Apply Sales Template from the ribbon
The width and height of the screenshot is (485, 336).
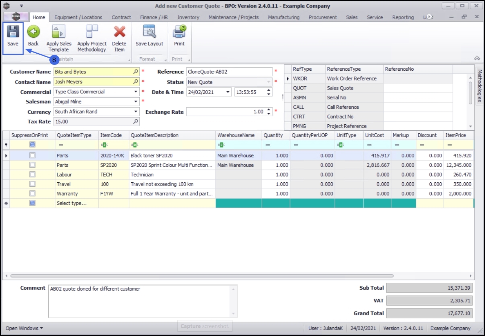pyautogui.click(x=59, y=32)
